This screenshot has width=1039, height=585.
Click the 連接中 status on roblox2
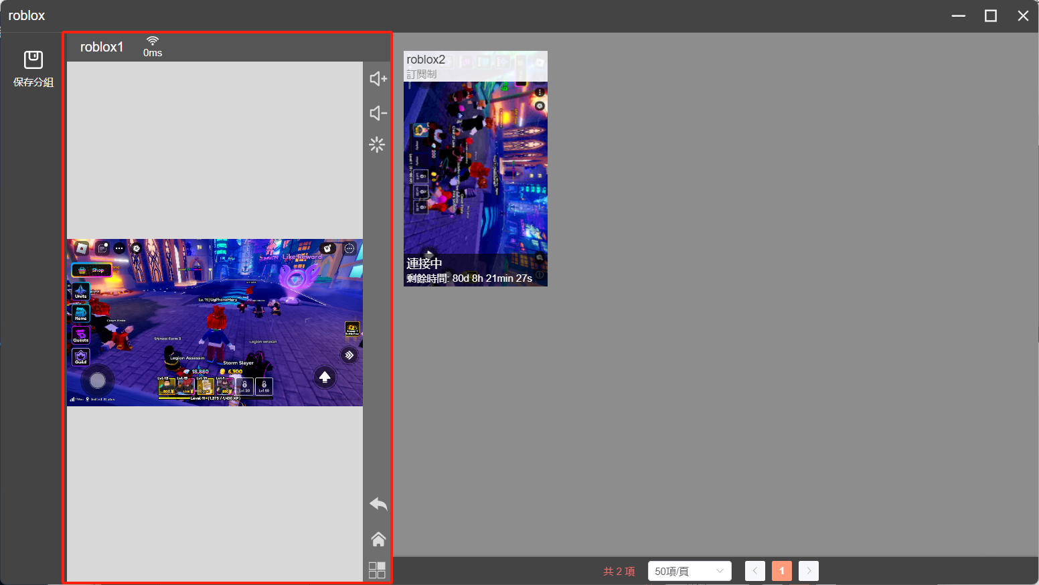coord(424,264)
